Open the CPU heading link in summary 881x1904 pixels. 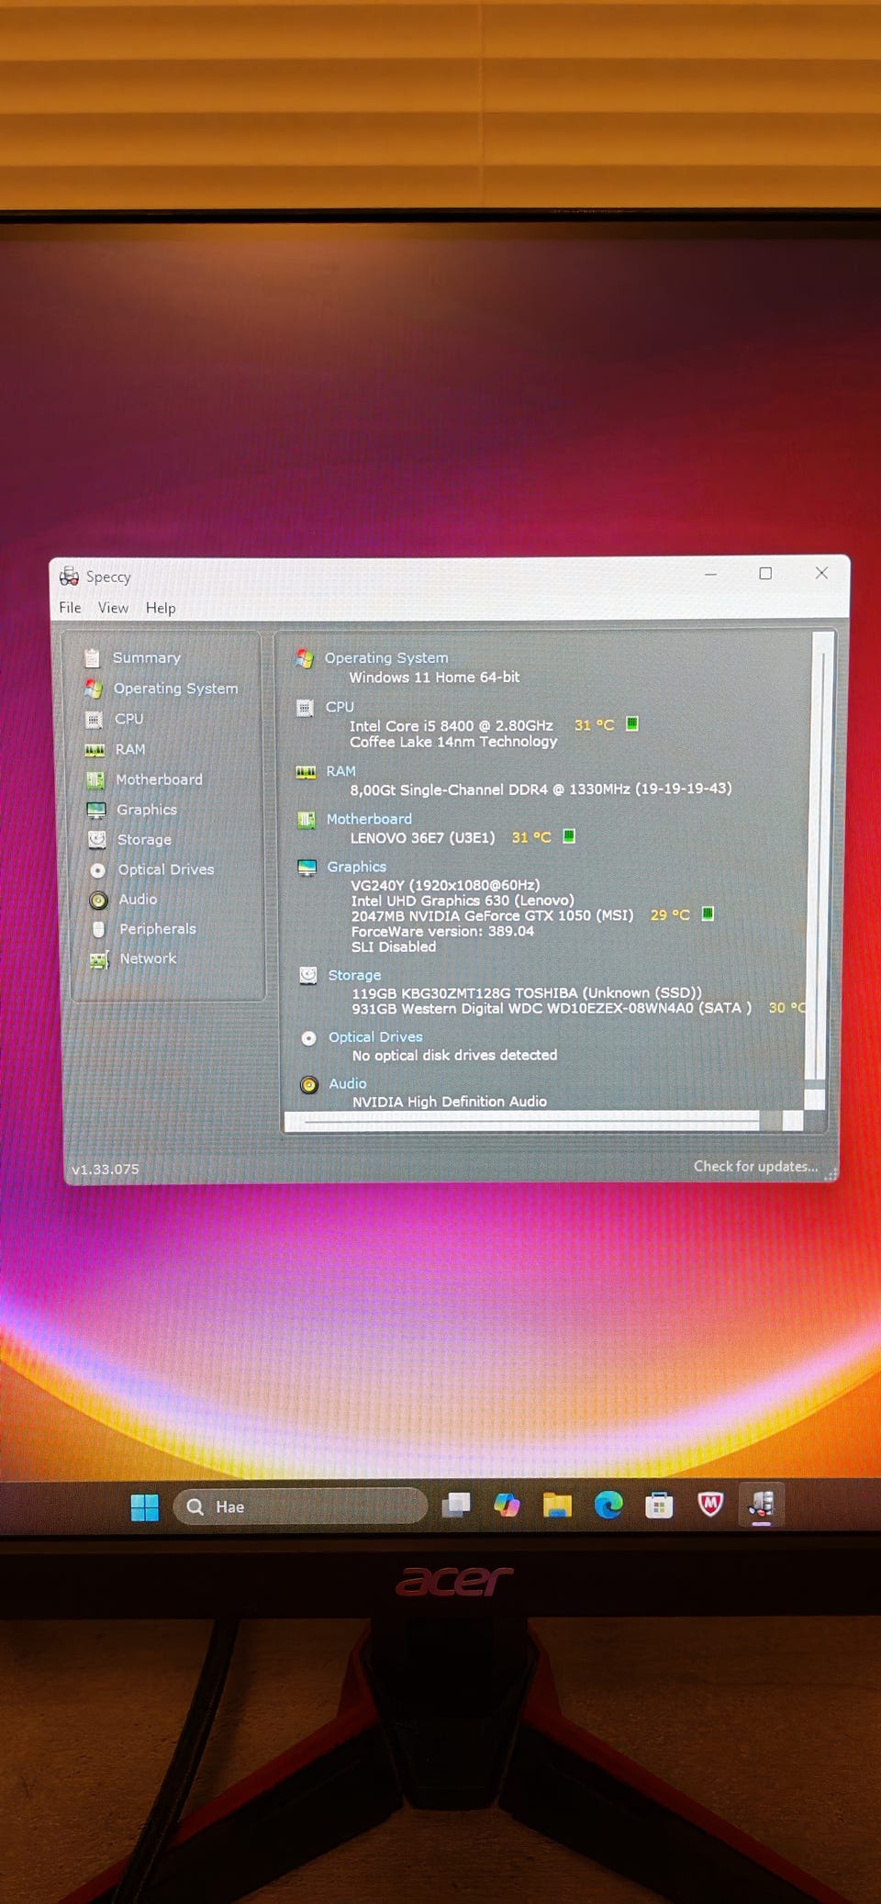[x=340, y=707]
